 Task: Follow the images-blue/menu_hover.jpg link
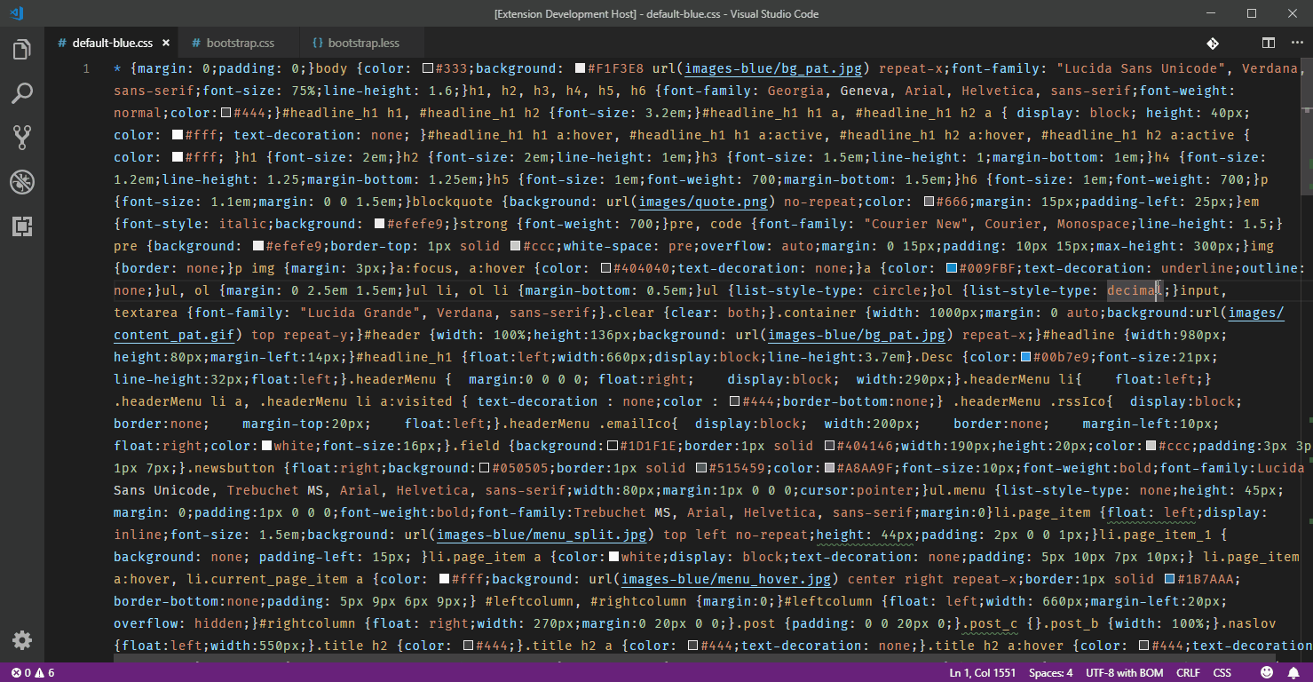click(726, 579)
